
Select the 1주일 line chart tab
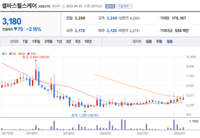click(x=36, y=42)
